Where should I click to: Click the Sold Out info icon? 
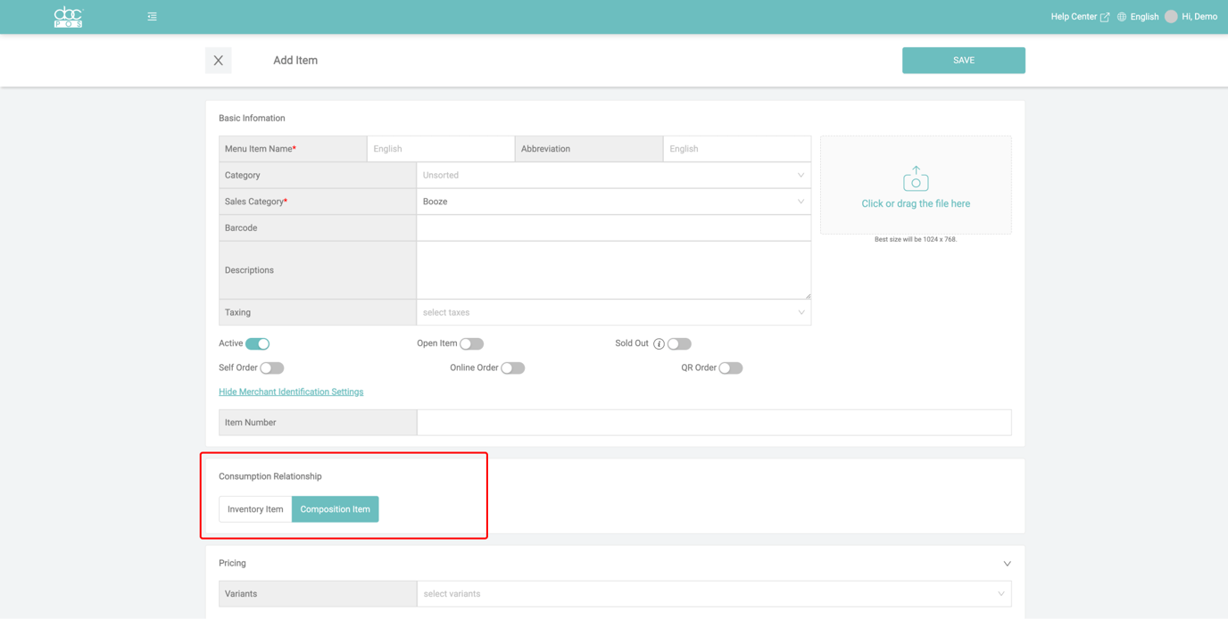(x=659, y=344)
